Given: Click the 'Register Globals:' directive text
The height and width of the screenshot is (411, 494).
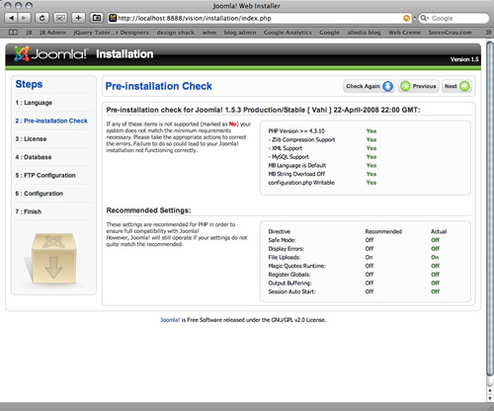Looking at the screenshot, I should 289,275.
